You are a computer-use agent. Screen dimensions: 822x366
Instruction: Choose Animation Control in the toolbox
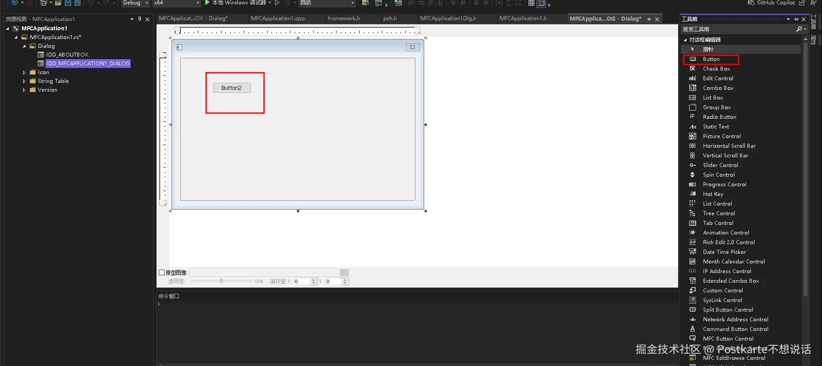point(726,233)
